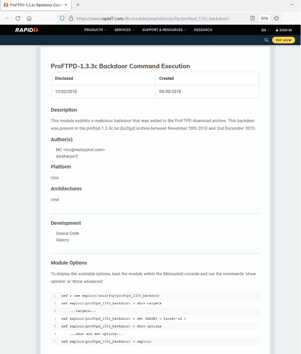Viewport: 301px width, 354px height.
Task: Open the EN language selector
Action: tap(265, 30)
